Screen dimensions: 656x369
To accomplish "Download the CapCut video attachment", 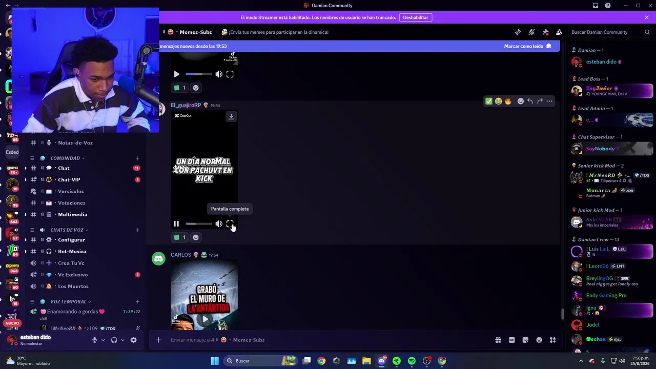I will click(x=231, y=116).
